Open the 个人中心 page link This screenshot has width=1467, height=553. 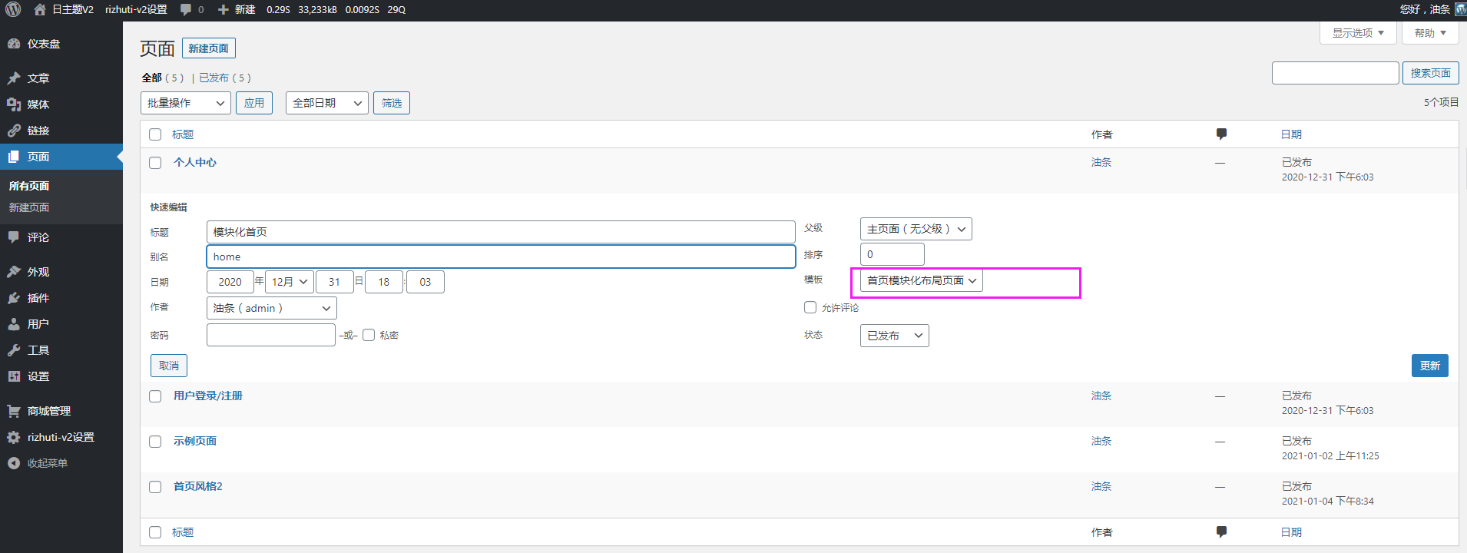pos(195,162)
